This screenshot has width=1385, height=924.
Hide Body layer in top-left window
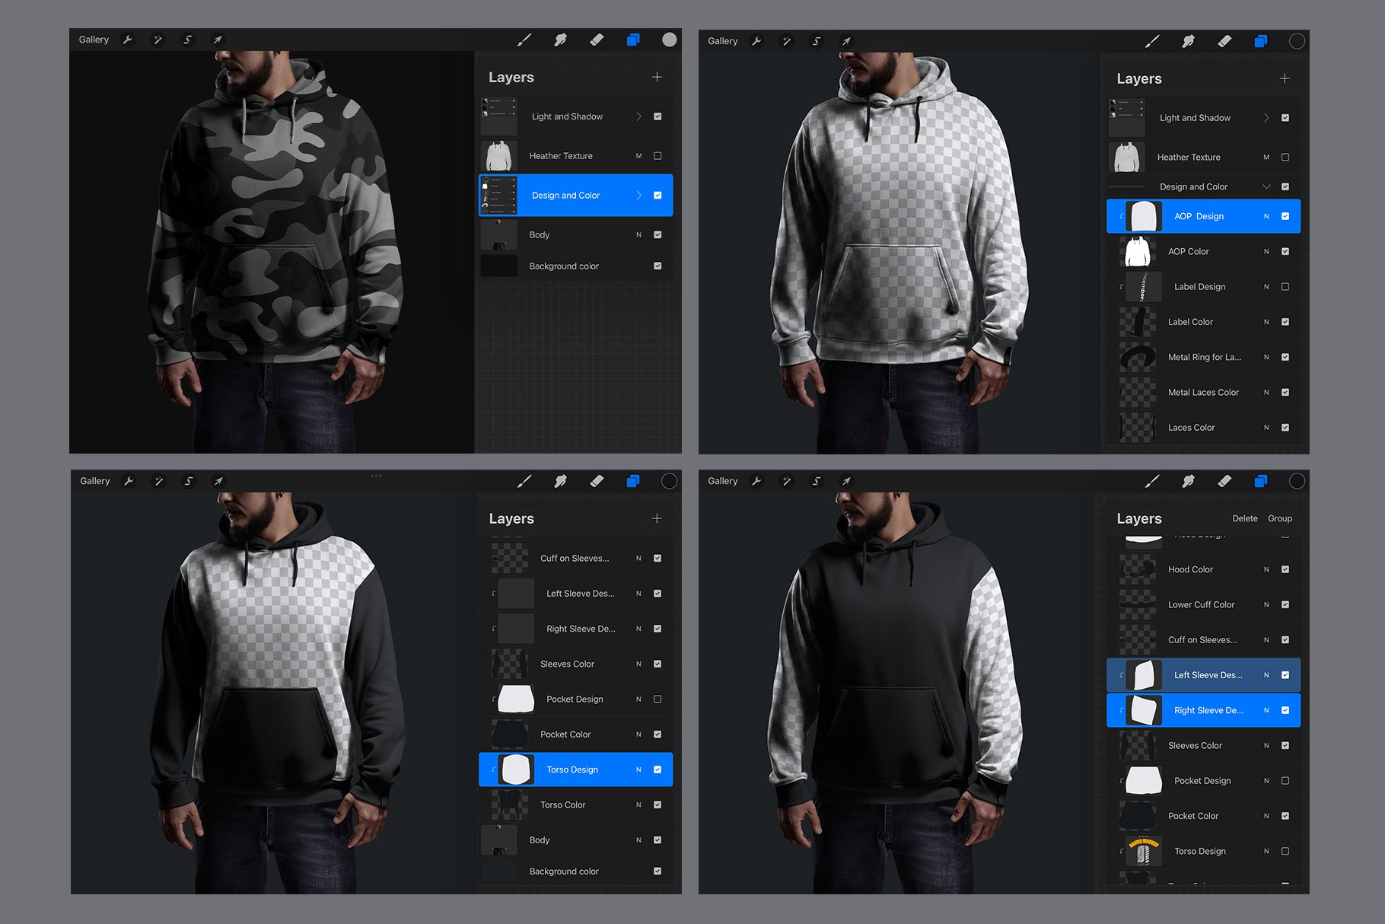point(657,234)
